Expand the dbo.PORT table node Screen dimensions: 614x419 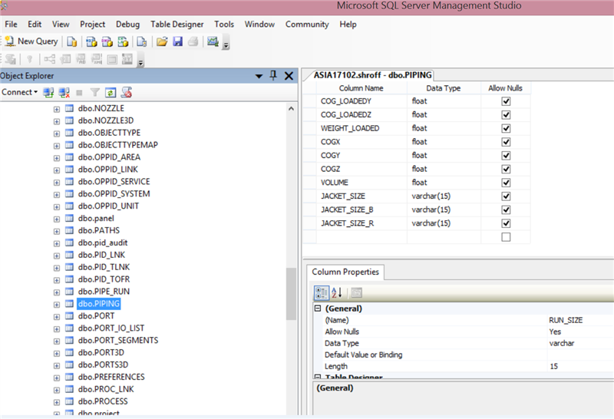click(57, 317)
